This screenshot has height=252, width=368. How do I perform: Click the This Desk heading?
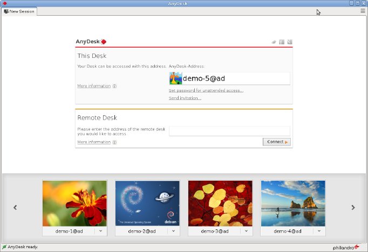(x=92, y=56)
